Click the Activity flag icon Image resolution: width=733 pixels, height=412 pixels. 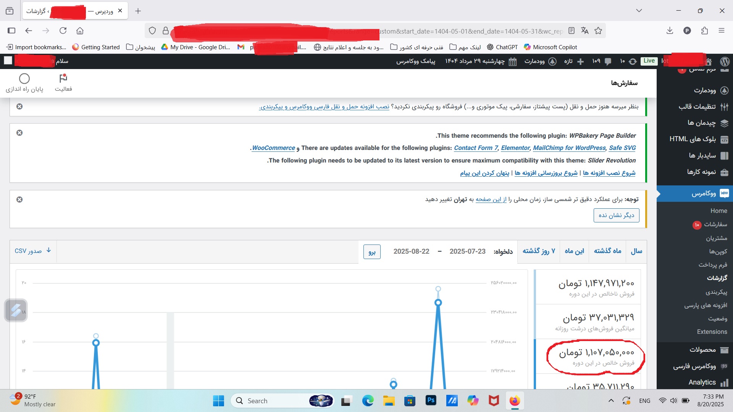pyautogui.click(x=63, y=79)
